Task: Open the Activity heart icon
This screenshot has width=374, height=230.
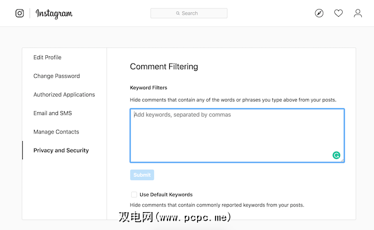Action: point(338,13)
